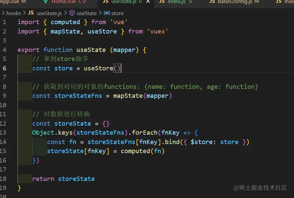Open the Home.vue editor tab
The image size is (294, 198).
pyautogui.click(x=68, y=2)
